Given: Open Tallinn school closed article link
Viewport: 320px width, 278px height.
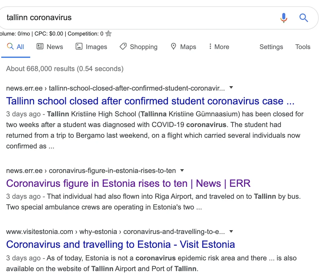Looking at the screenshot, I should point(150,101).
